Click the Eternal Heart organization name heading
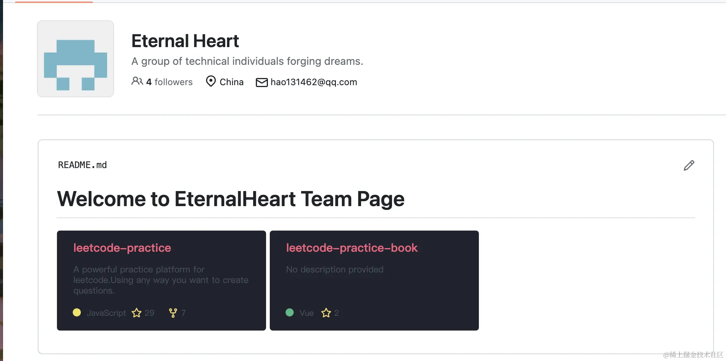The width and height of the screenshot is (726, 361). click(185, 41)
